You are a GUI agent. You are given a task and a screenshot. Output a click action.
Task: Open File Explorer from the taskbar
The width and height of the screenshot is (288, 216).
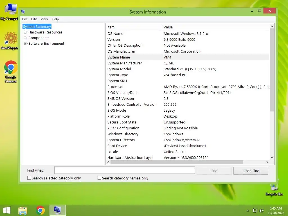point(23,210)
